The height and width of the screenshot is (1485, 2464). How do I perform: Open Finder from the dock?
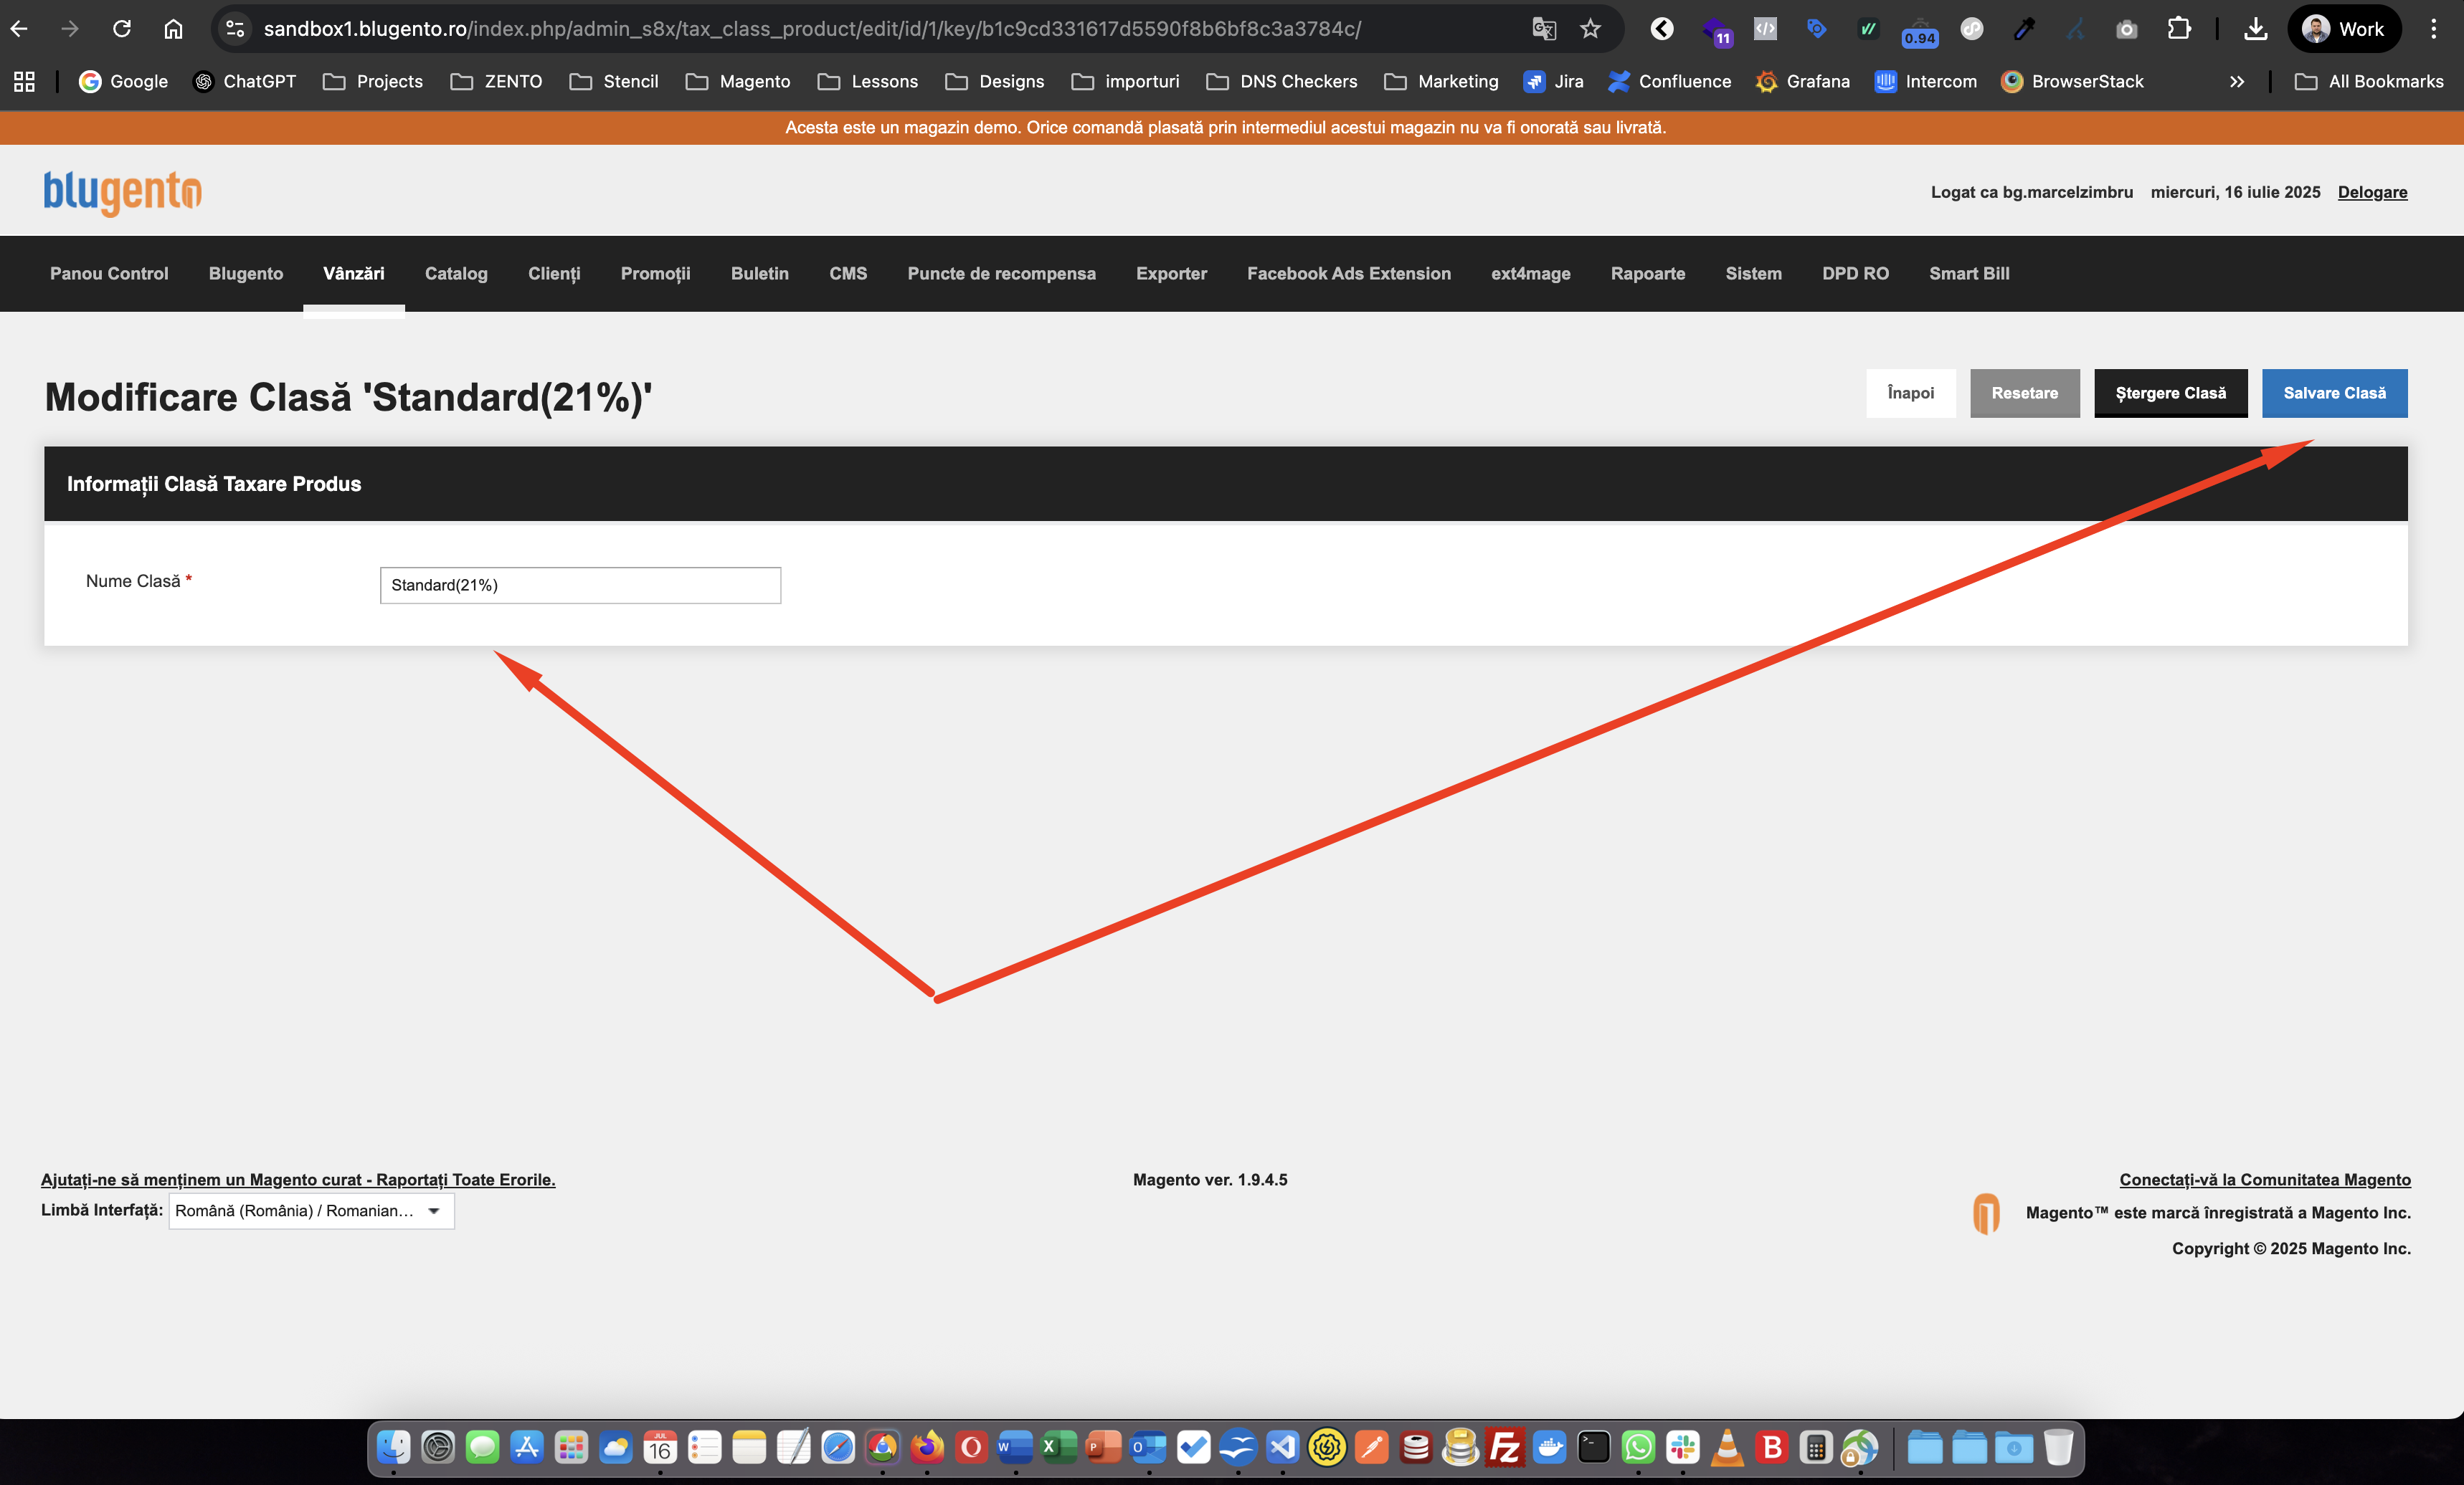tap(394, 1447)
